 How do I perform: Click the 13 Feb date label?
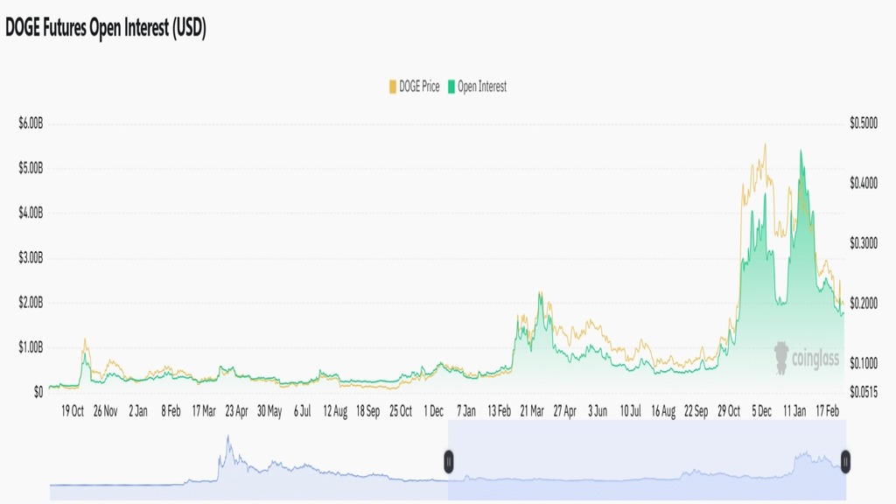coord(500,411)
